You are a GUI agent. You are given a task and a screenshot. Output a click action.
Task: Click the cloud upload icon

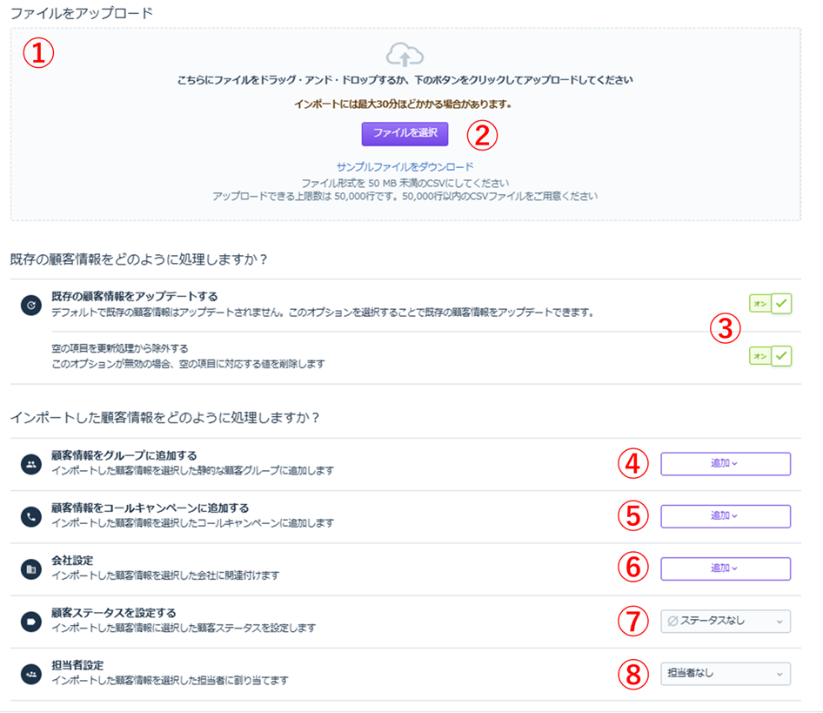(x=405, y=54)
